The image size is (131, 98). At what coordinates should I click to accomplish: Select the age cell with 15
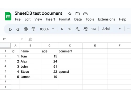pos(50,56)
